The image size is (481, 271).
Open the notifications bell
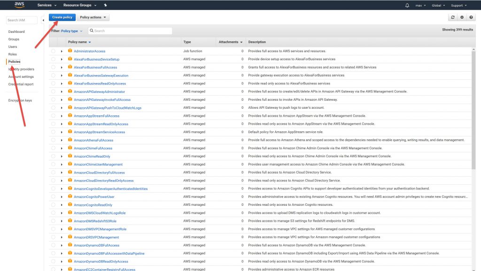click(407, 5)
